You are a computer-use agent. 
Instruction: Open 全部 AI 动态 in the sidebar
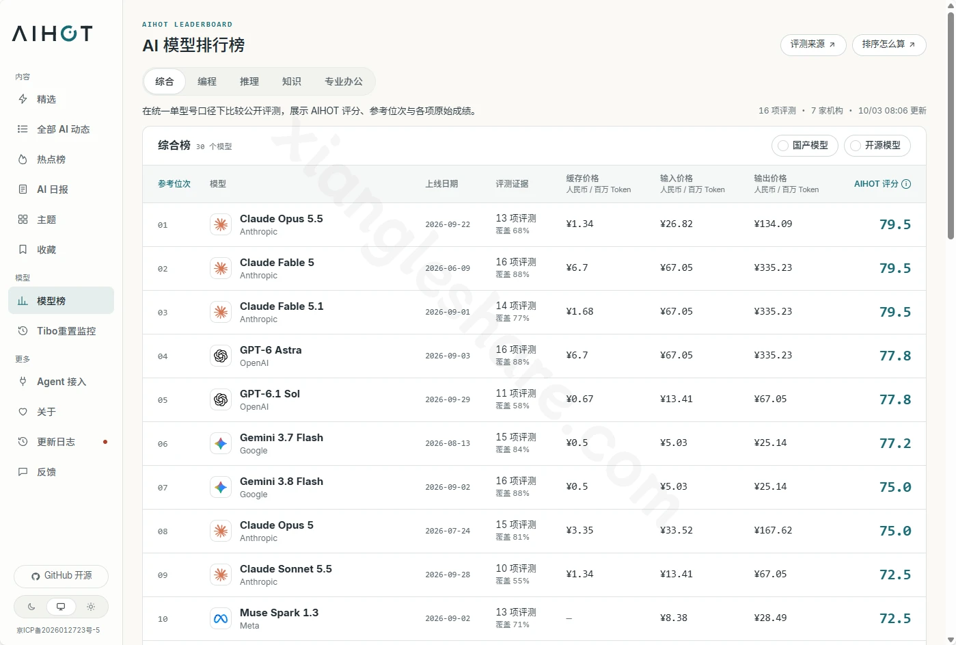coord(61,129)
